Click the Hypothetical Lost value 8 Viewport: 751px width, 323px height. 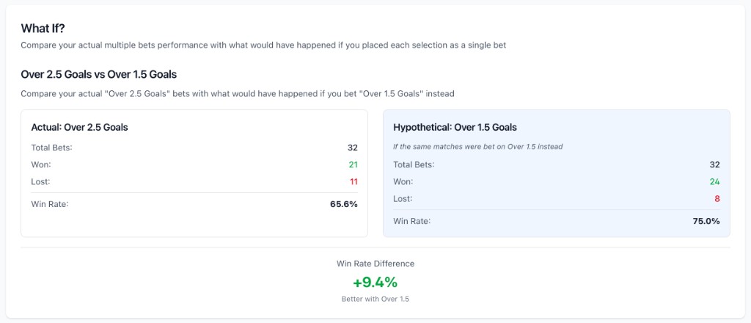pyautogui.click(x=717, y=198)
